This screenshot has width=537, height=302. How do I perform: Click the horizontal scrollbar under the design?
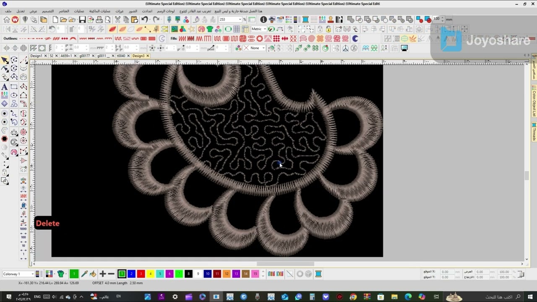285,264
